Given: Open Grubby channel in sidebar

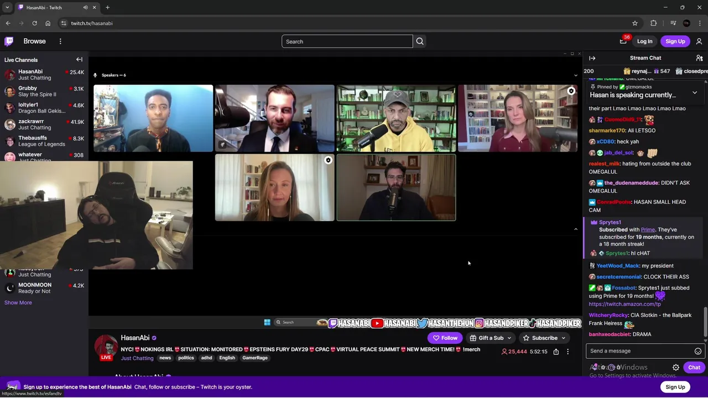Looking at the screenshot, I should (x=44, y=91).
